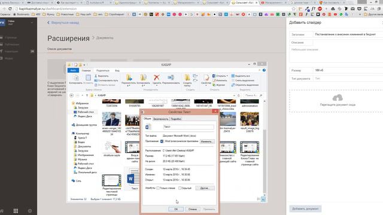
Task: Click the Заголовок input field in slider panel
Action: [x=348, y=35]
